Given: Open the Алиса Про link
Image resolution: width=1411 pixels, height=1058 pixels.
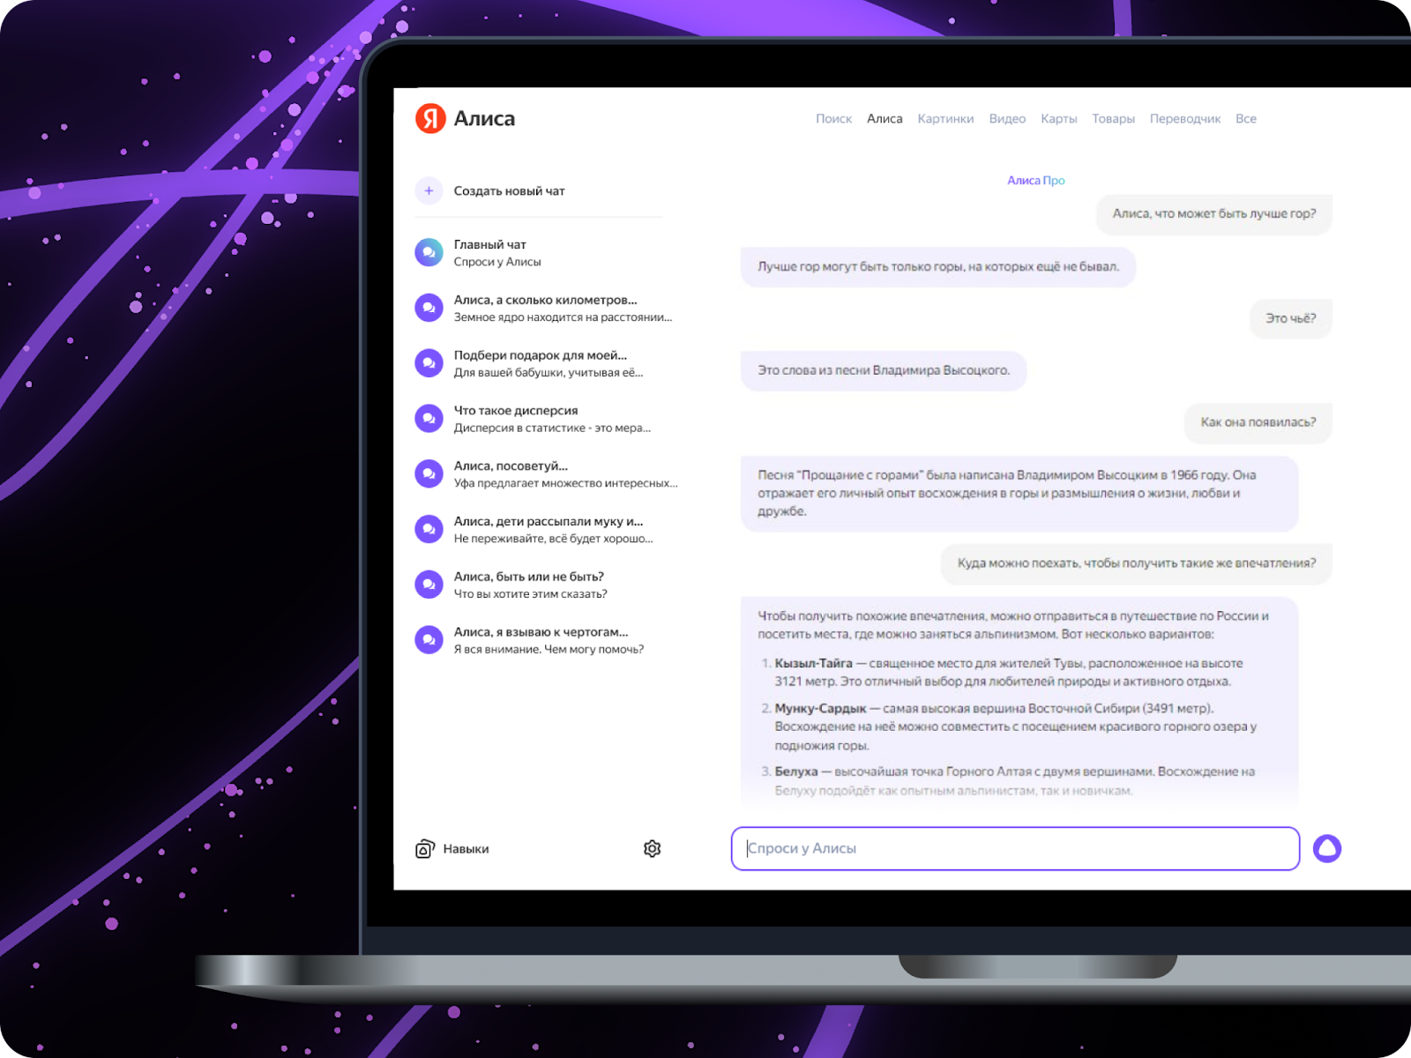Looking at the screenshot, I should click(1035, 181).
